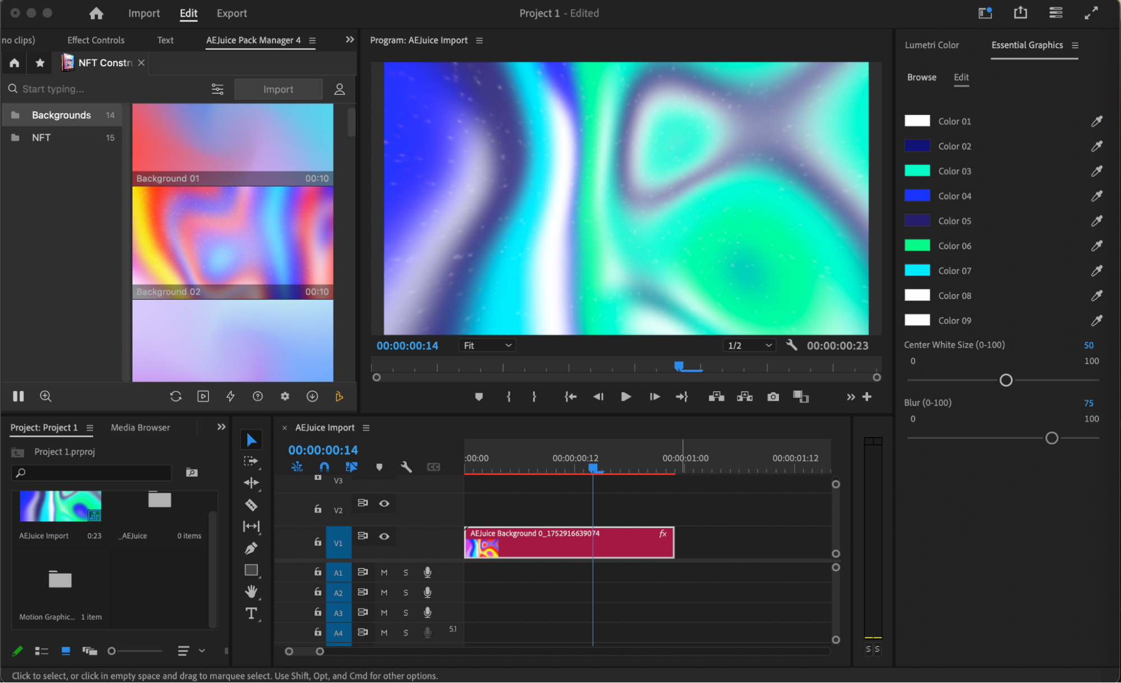
Task: Switch to Browse in Essential Graphics
Action: (x=921, y=77)
